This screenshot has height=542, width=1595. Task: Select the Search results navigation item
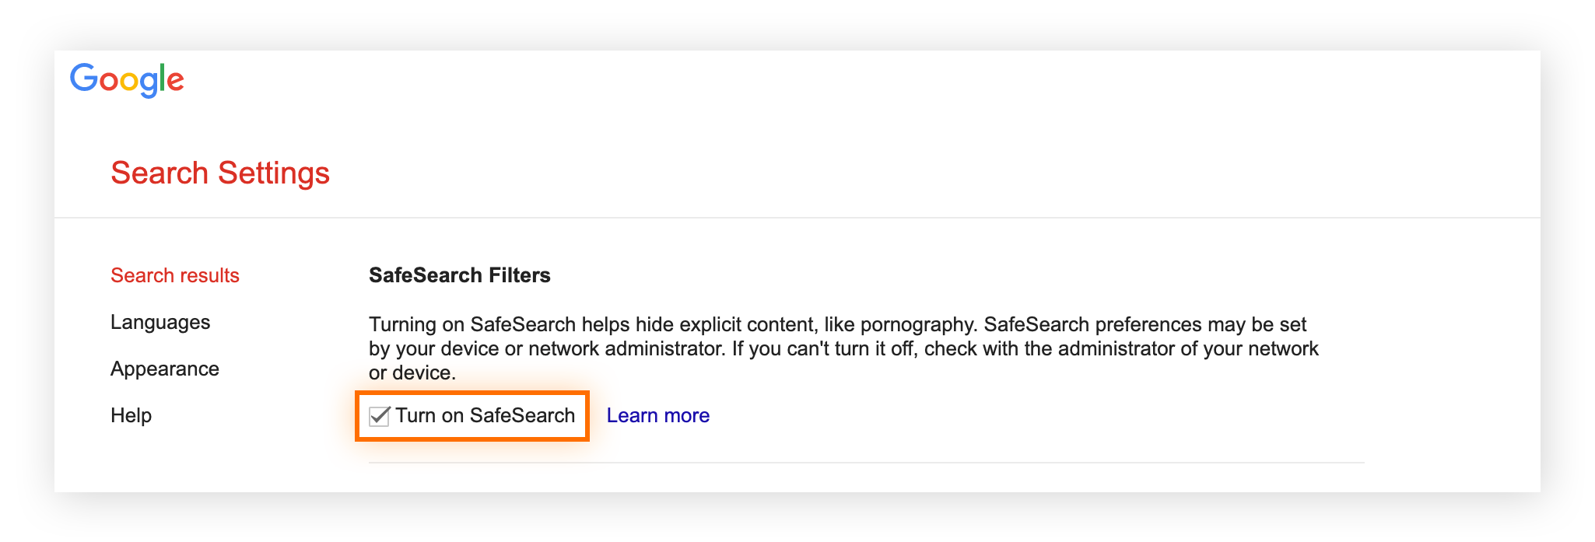[174, 275]
